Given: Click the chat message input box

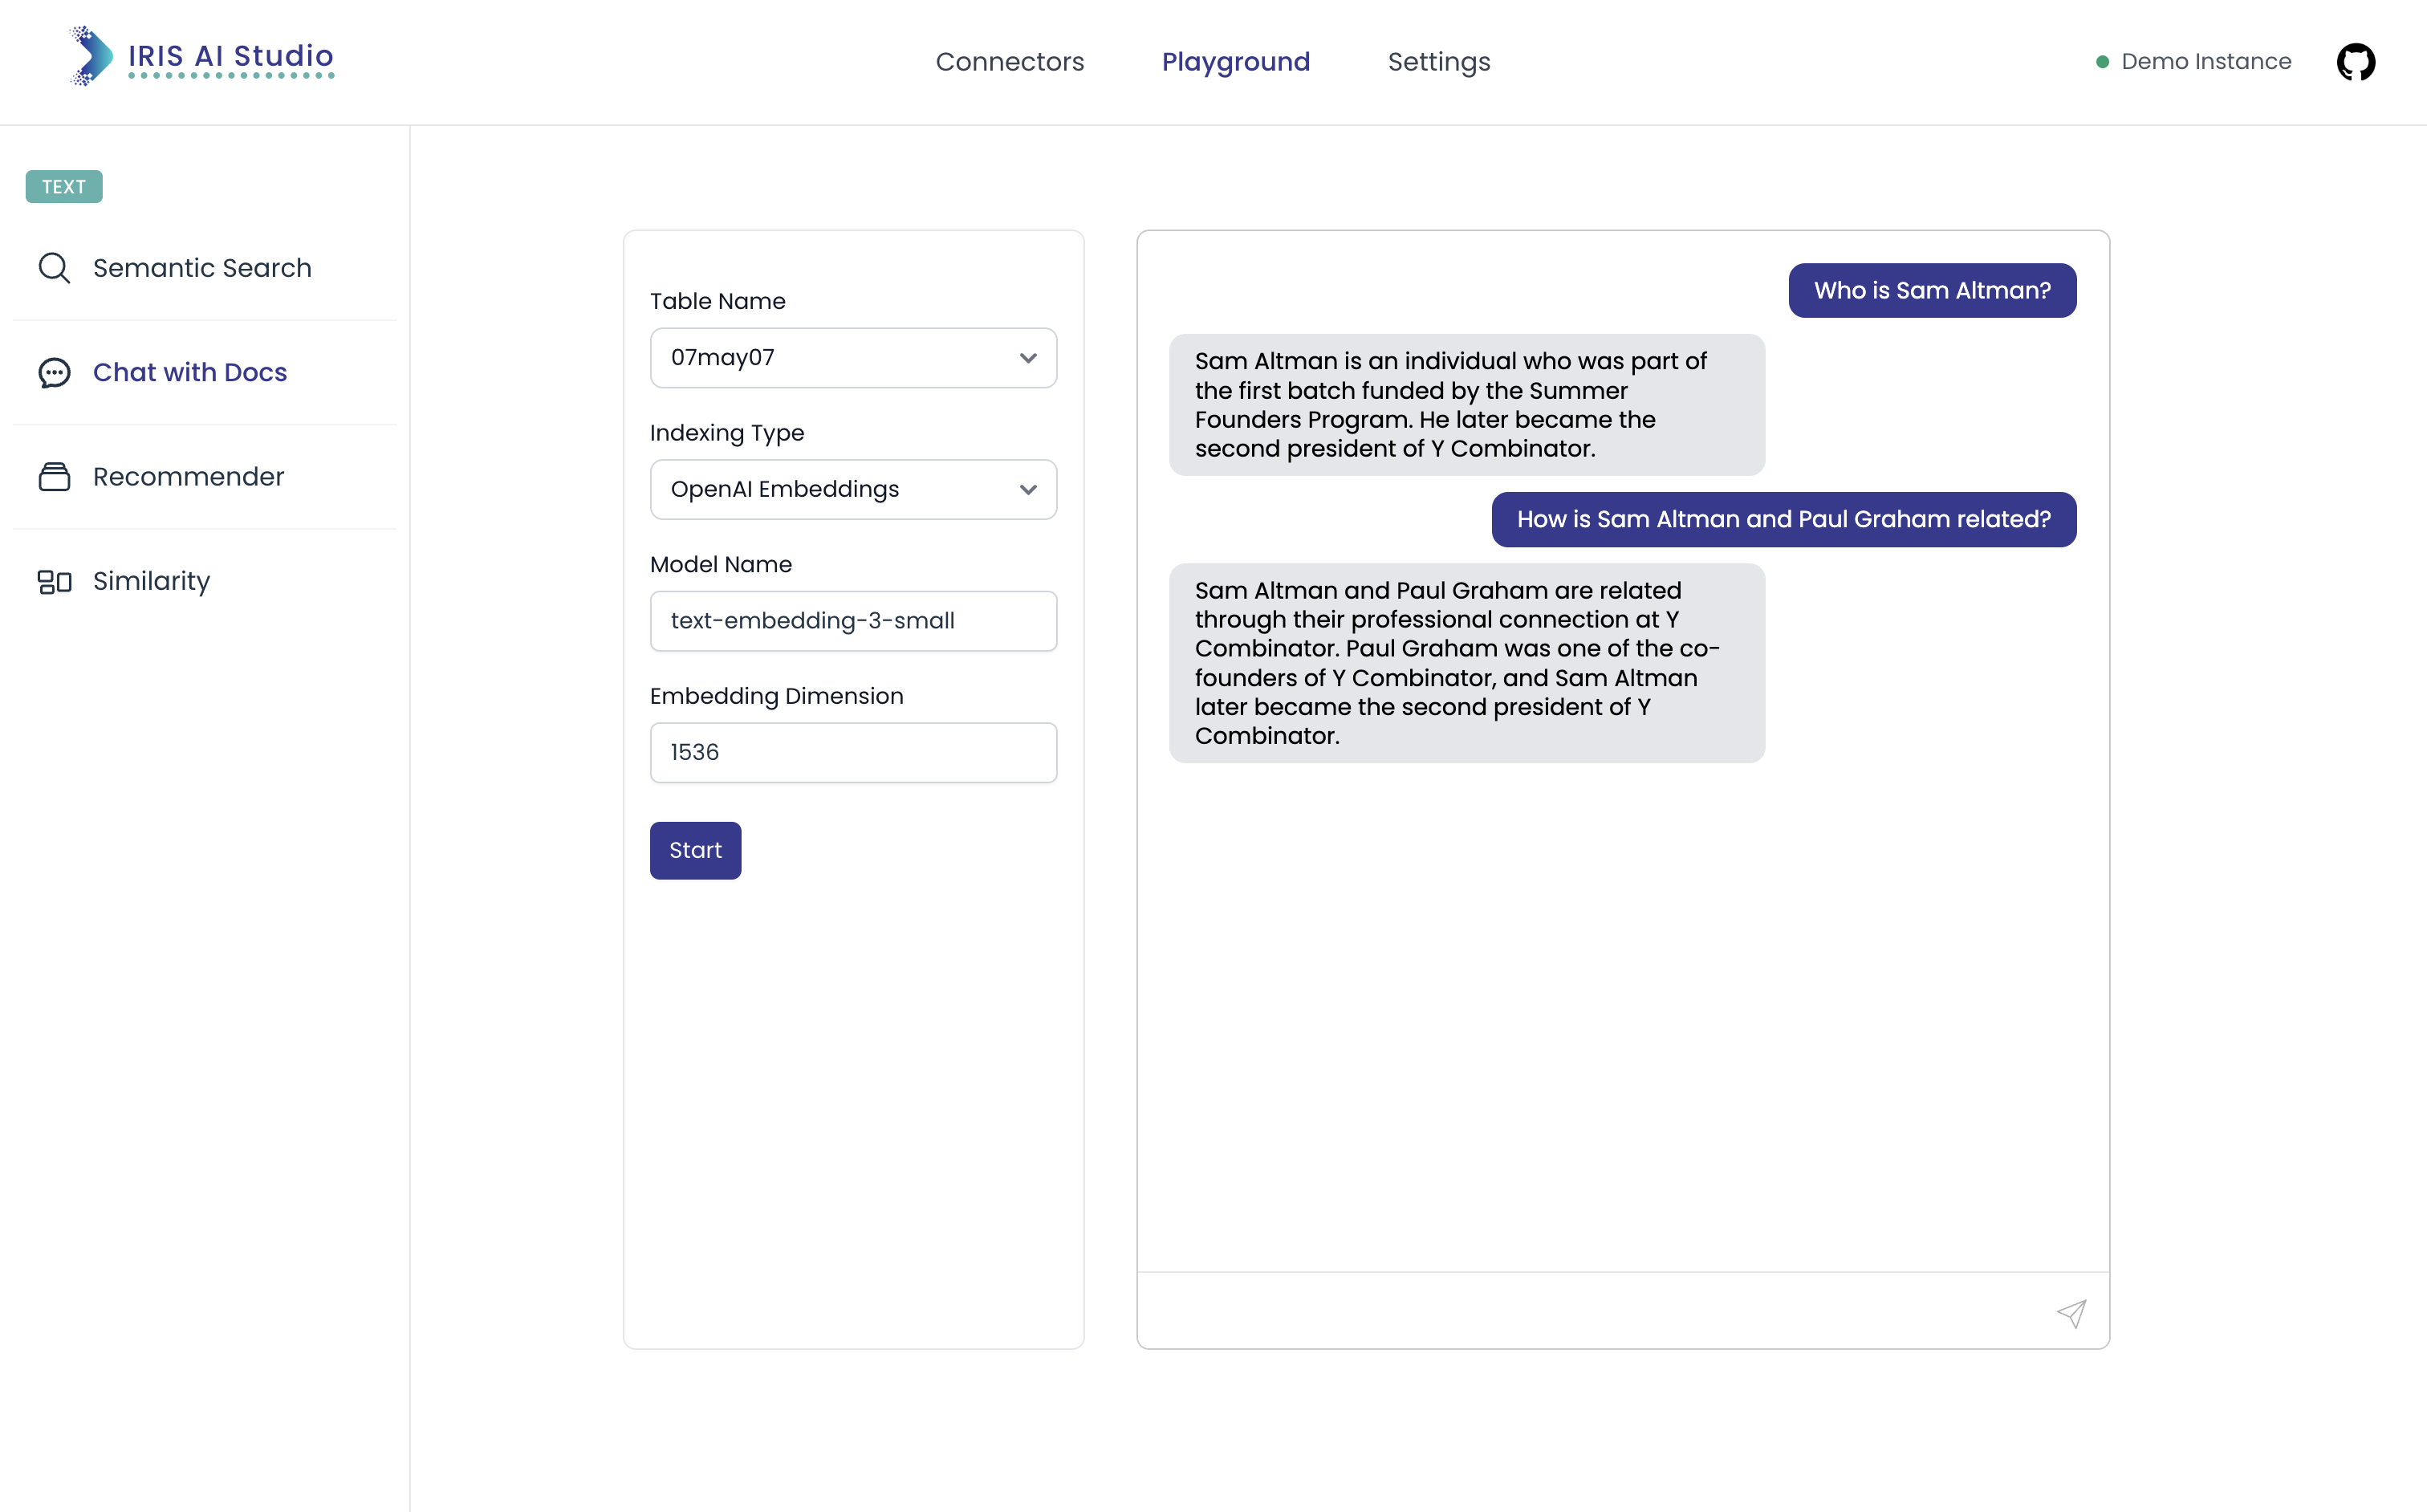Looking at the screenshot, I should point(1590,1311).
